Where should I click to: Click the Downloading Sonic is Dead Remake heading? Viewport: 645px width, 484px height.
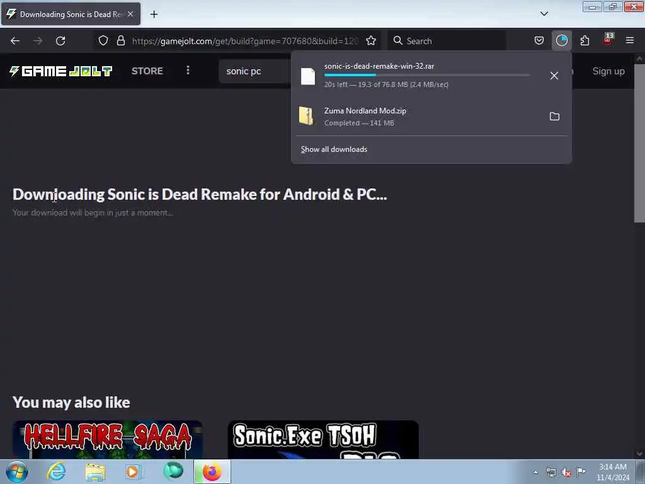tap(200, 194)
